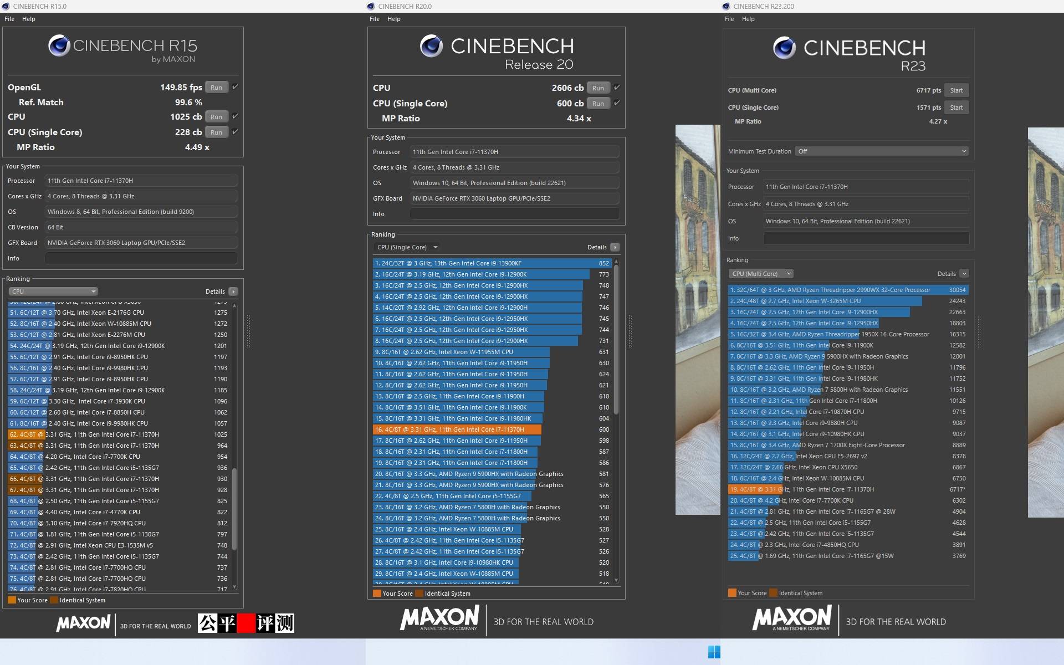Image resolution: width=1064 pixels, height=665 pixels.
Task: Open the R15 CPU ranking dropdown
Action: pyautogui.click(x=53, y=291)
